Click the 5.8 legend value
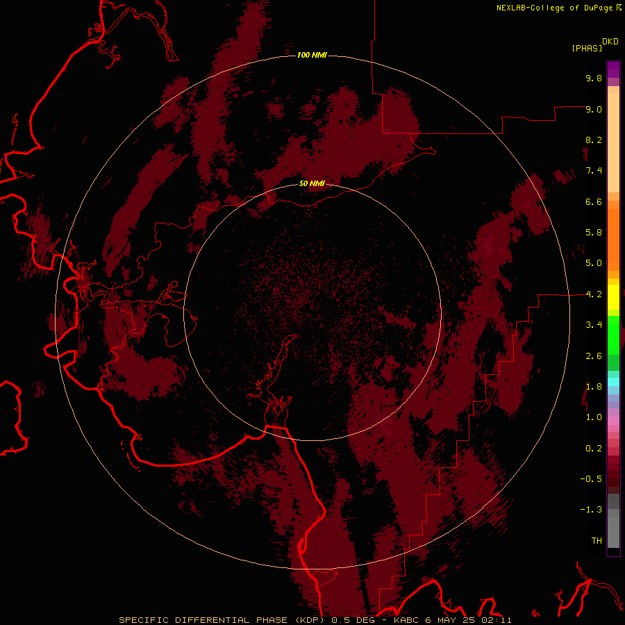This screenshot has width=625, height=625. (x=594, y=233)
